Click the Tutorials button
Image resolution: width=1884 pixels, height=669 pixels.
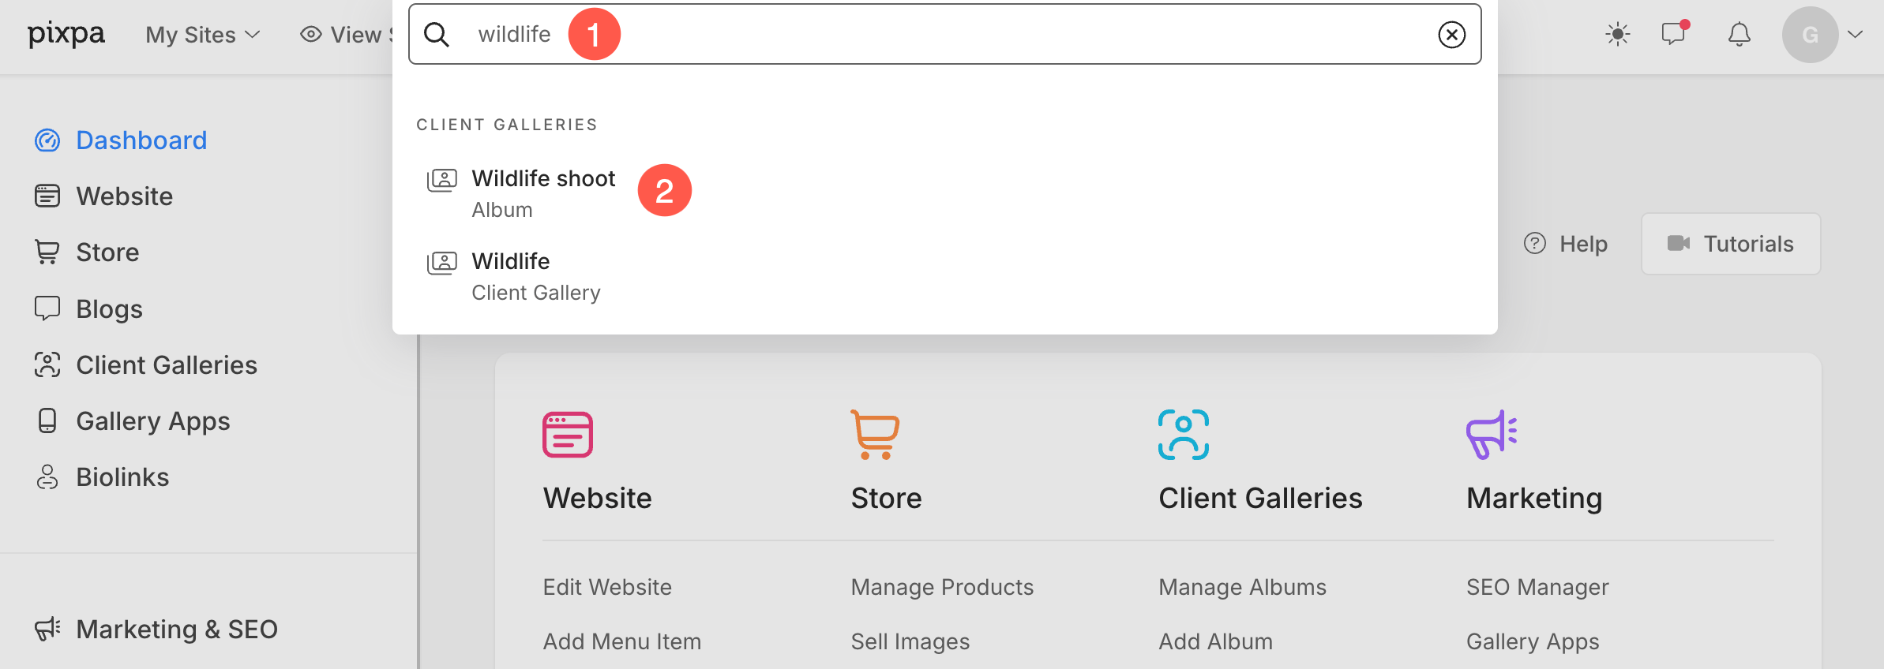click(x=1731, y=244)
